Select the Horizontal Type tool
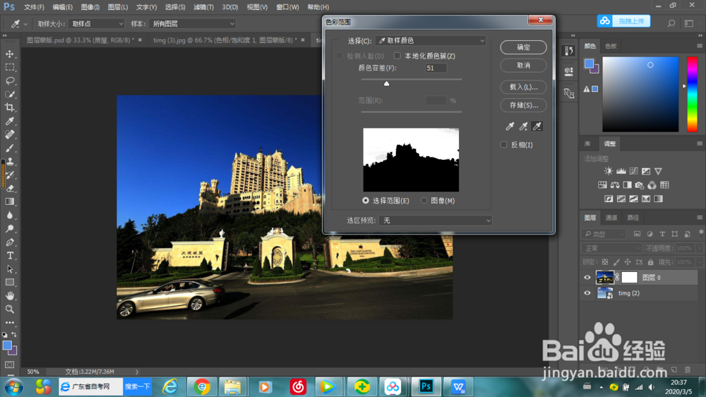The width and height of the screenshot is (706, 397). pyautogui.click(x=9, y=256)
